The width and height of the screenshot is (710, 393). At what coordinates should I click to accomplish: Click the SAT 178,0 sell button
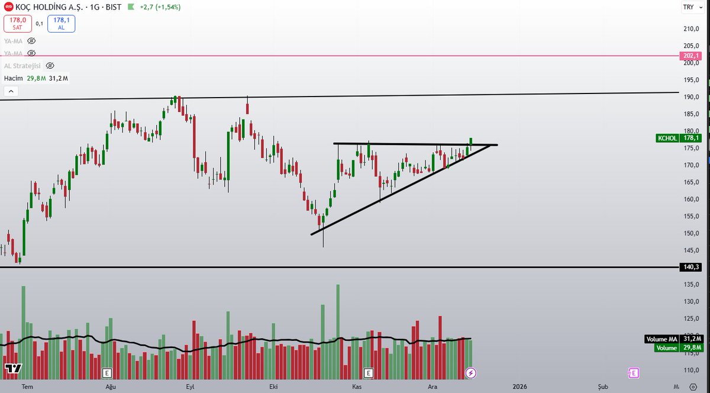click(x=17, y=24)
